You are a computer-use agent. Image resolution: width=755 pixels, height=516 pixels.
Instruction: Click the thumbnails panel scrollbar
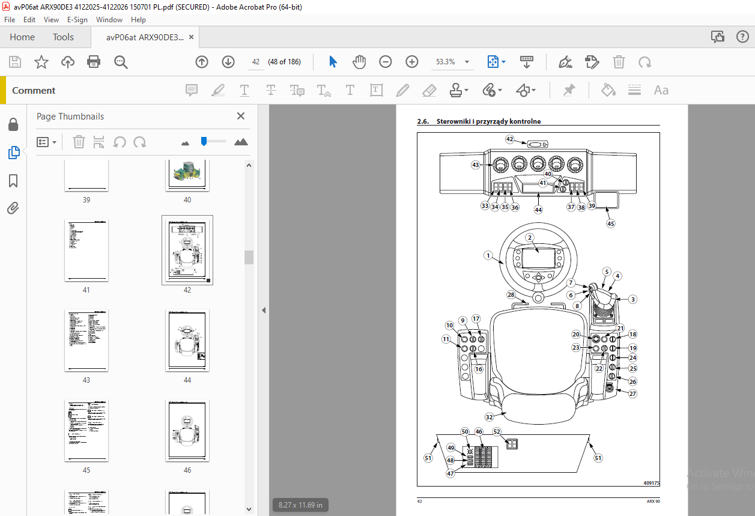[249, 257]
